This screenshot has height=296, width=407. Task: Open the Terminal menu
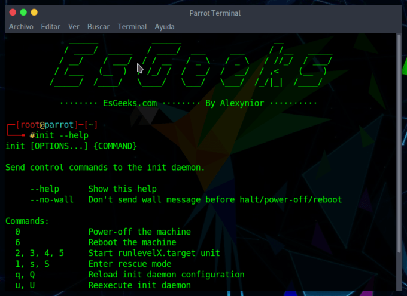[132, 27]
